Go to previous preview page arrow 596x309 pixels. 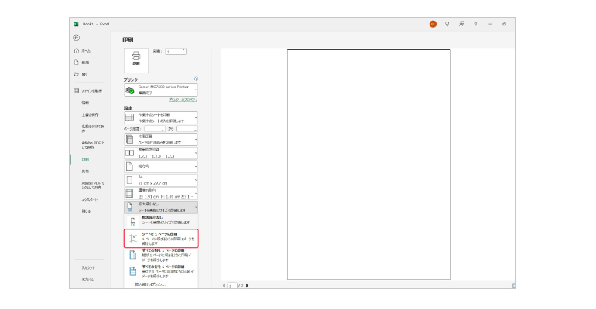[224, 286]
